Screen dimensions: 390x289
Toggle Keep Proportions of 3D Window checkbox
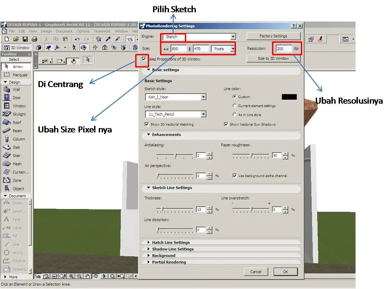pyautogui.click(x=144, y=59)
